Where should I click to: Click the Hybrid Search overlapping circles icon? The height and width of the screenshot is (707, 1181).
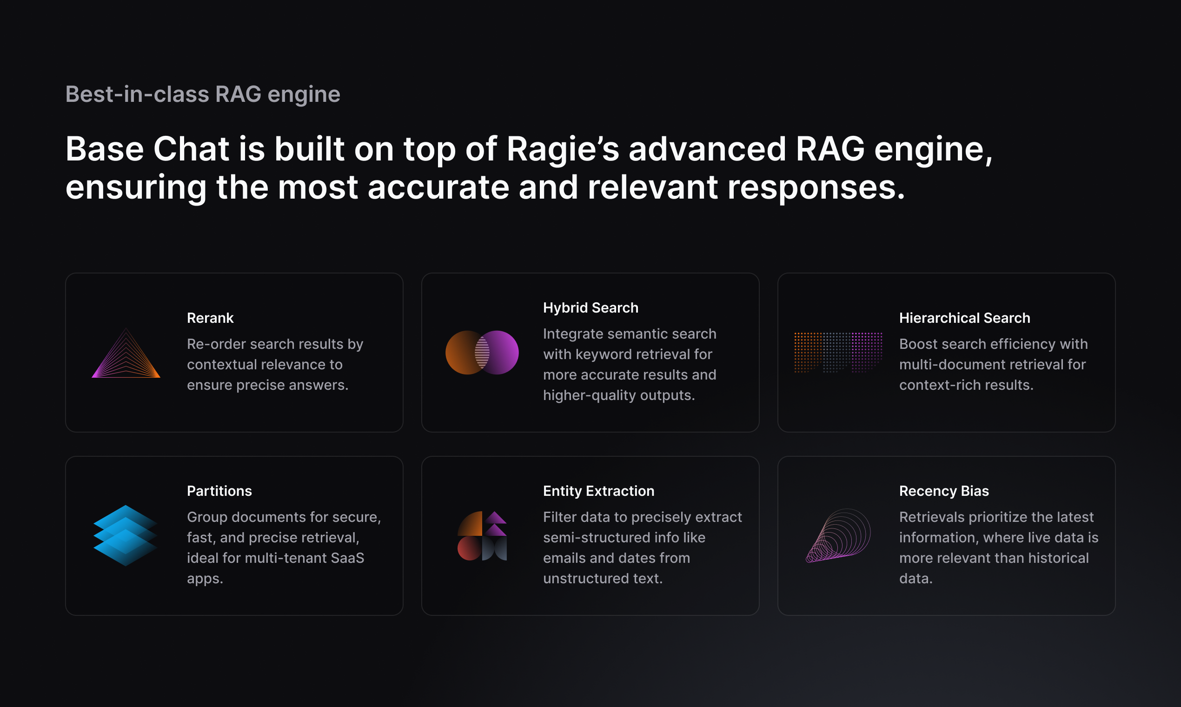pyautogui.click(x=482, y=353)
